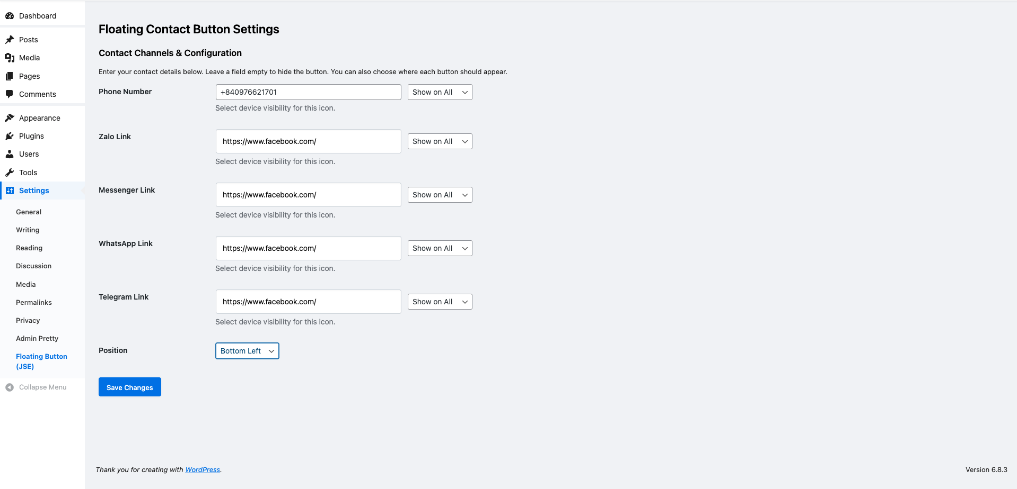Click the Pages icon in sidebar
1017x489 pixels.
click(10, 76)
